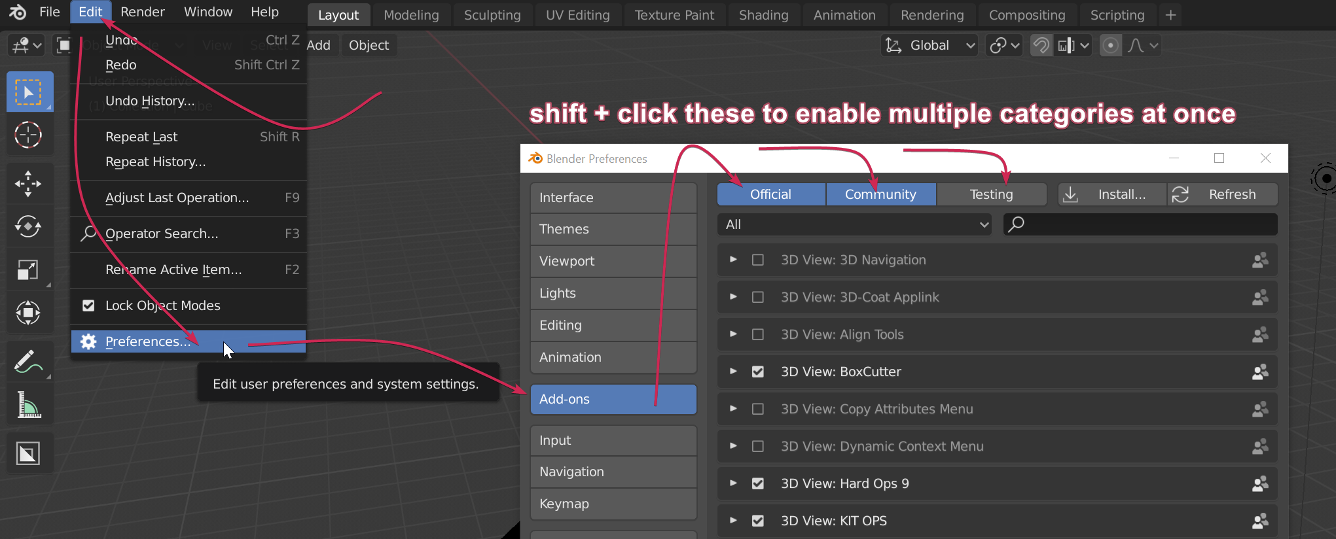The width and height of the screenshot is (1336, 539).
Task: Click community icon on 3D Navigation row
Action: 1260,260
